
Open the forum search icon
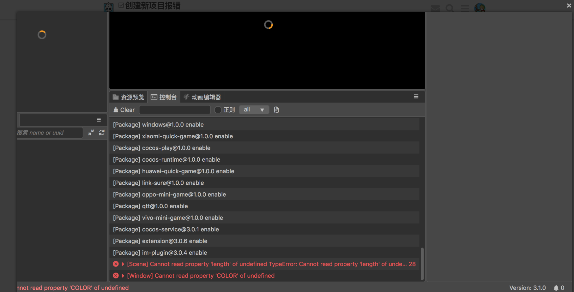pyautogui.click(x=450, y=8)
